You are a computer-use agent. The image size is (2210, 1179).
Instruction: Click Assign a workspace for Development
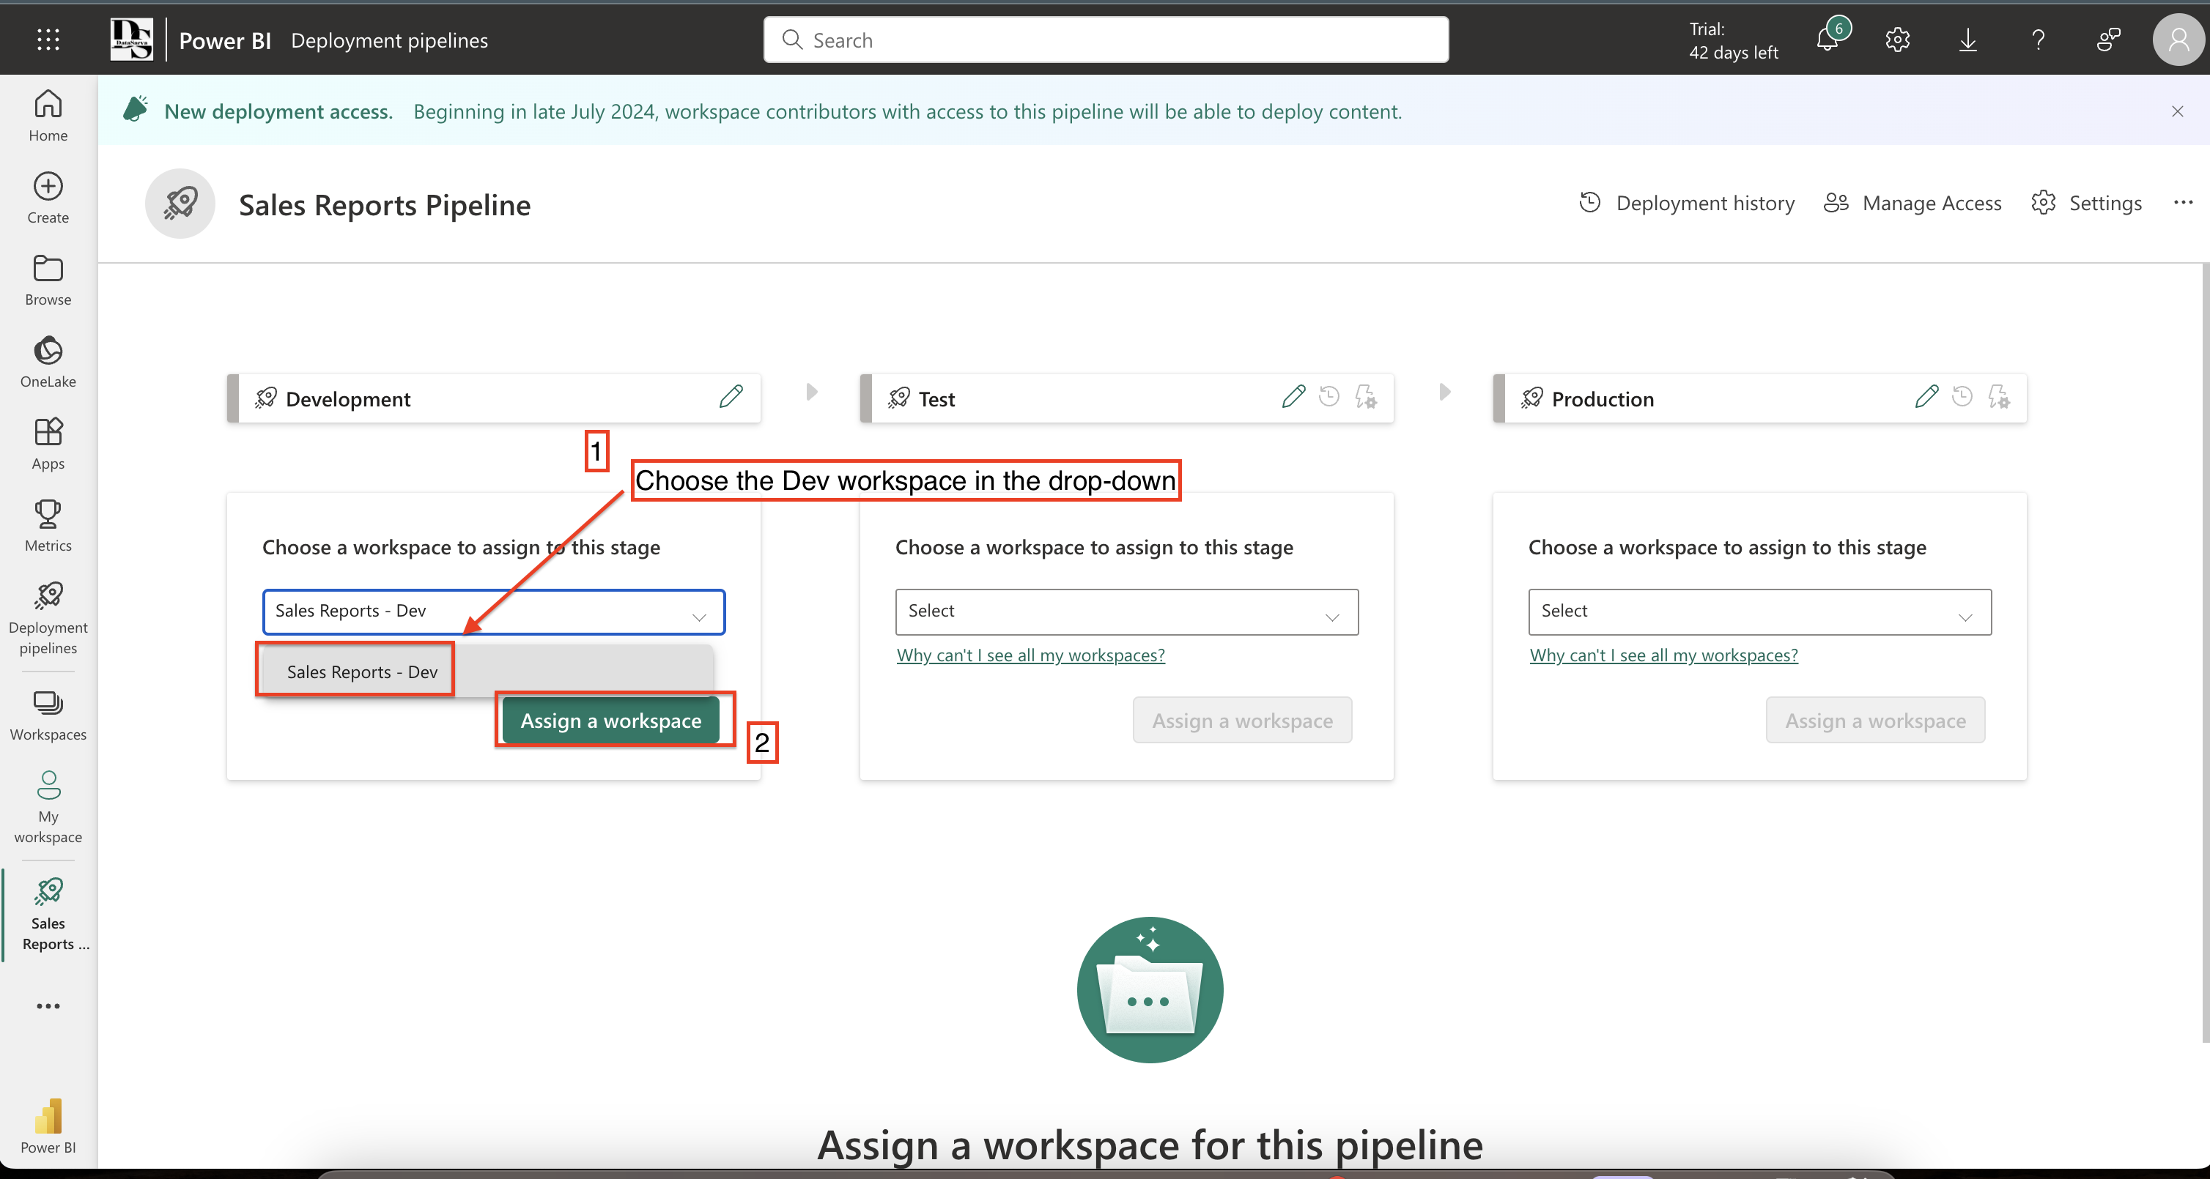tap(611, 721)
